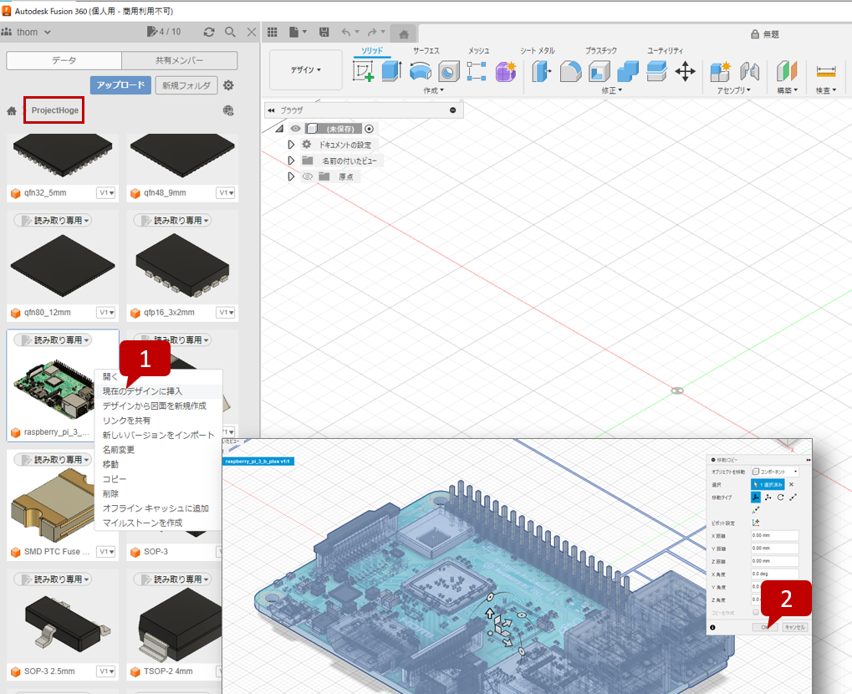Click the ProjectHoge breadcrumb link
This screenshot has height=694, width=852.
click(54, 110)
